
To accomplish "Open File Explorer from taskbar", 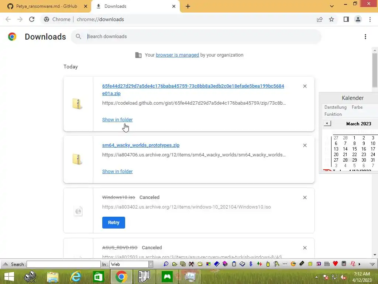I will 53,277.
